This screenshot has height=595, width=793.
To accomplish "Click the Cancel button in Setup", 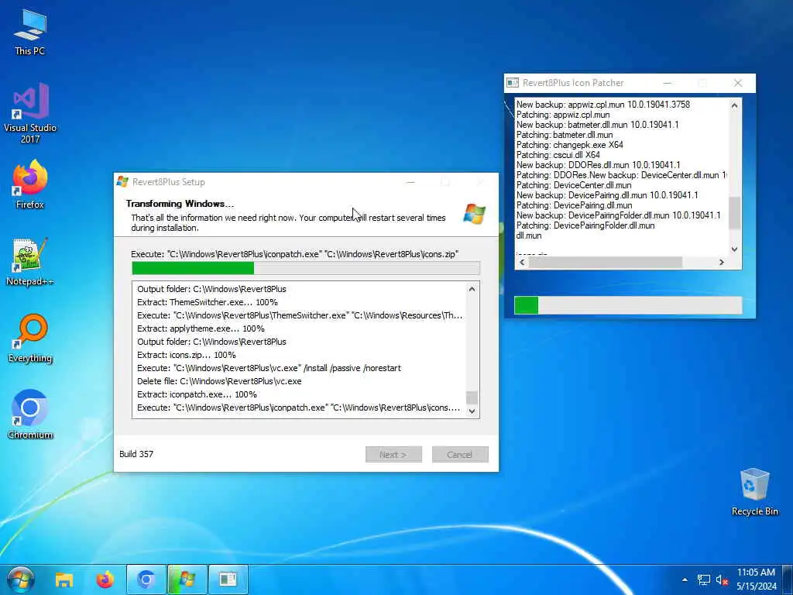I will click(460, 454).
